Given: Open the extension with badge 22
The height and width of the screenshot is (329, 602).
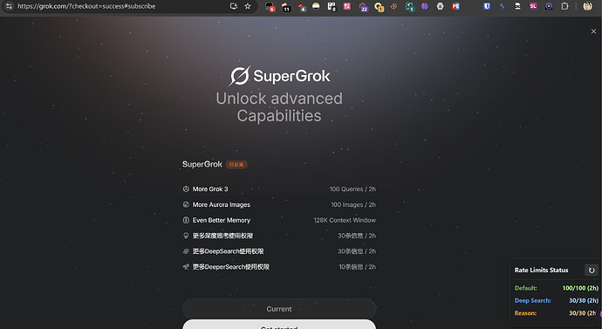Looking at the screenshot, I should point(363,7).
